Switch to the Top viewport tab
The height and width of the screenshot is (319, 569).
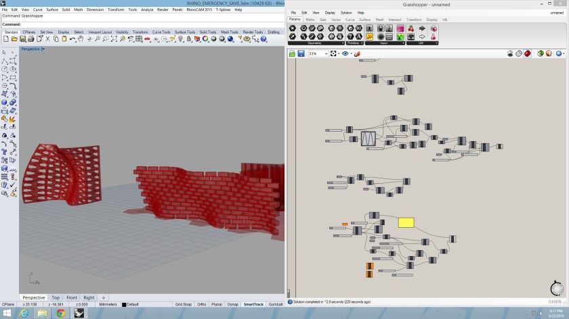coord(56,297)
